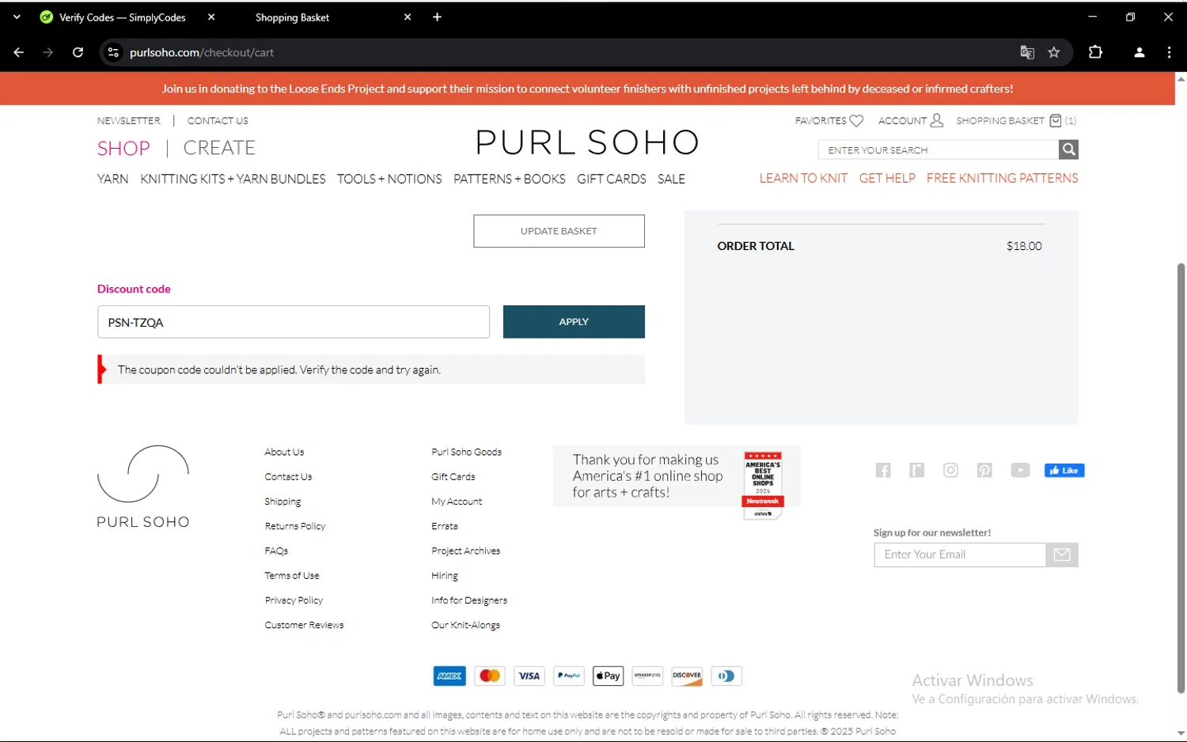Viewport: 1187px width, 742px height.
Task: Click the orange Loose Ends donation banner
Action: (x=587, y=89)
